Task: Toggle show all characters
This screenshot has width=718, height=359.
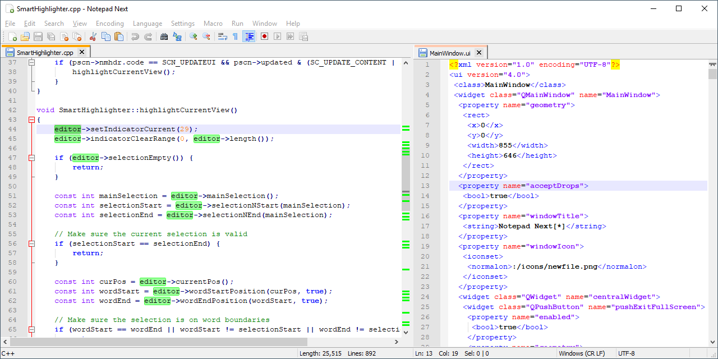Action: tap(235, 36)
